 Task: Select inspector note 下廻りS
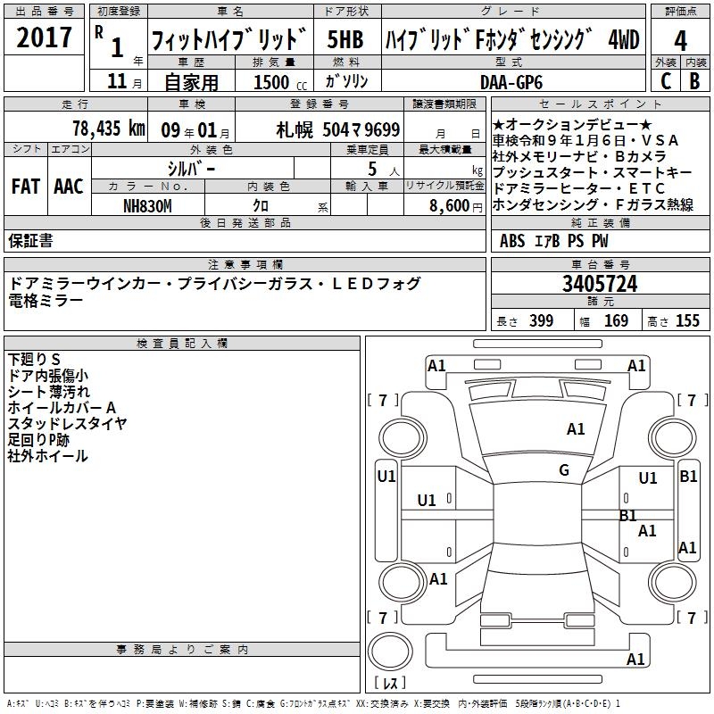coord(34,360)
